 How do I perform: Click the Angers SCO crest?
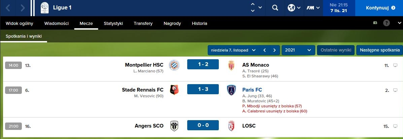[x=174, y=126]
